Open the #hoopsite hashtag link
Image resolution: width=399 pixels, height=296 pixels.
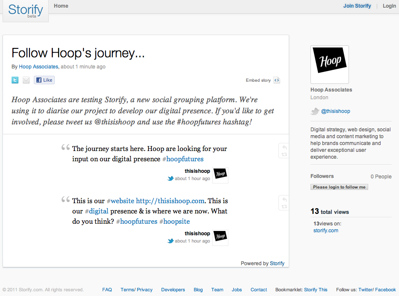click(174, 222)
